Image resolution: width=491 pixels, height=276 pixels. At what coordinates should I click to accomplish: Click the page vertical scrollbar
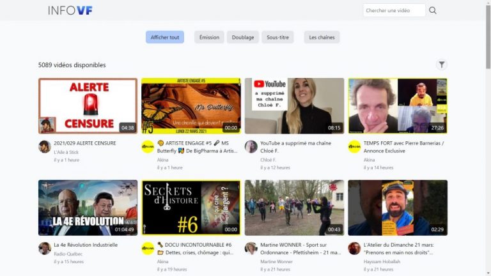tap(488, 128)
